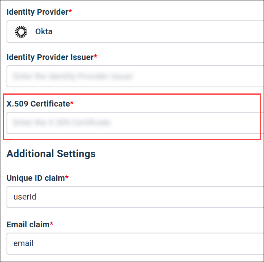Click the Email claim label
Viewport: 264px width, 262px height.
pyautogui.click(x=28, y=224)
